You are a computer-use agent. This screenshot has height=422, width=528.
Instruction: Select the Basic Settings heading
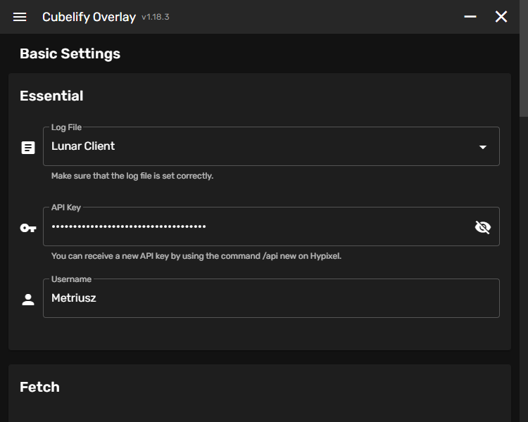pos(70,53)
